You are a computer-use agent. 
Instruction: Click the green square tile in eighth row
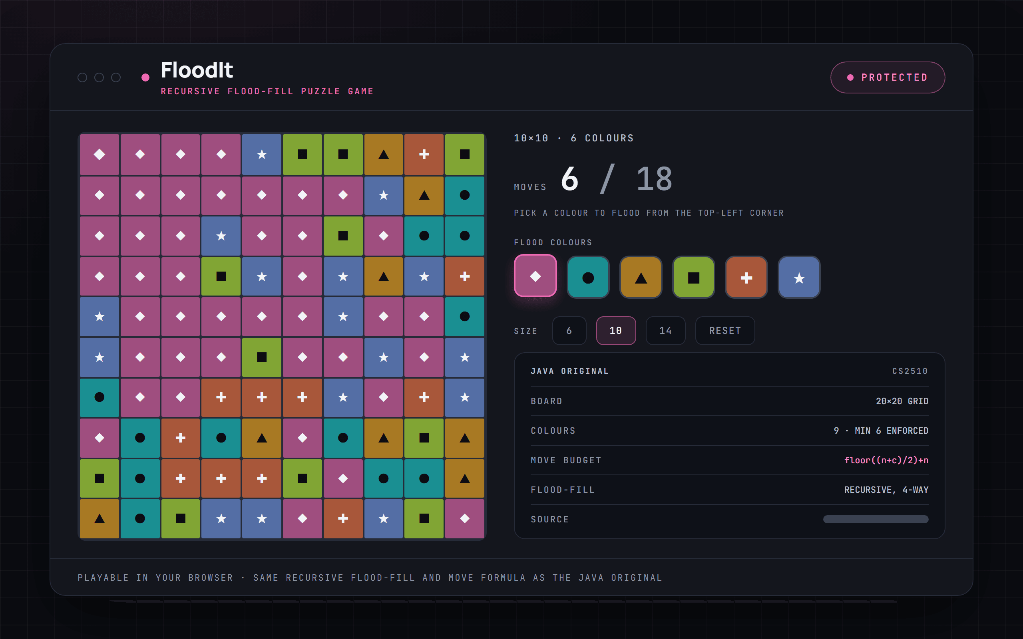(x=424, y=438)
